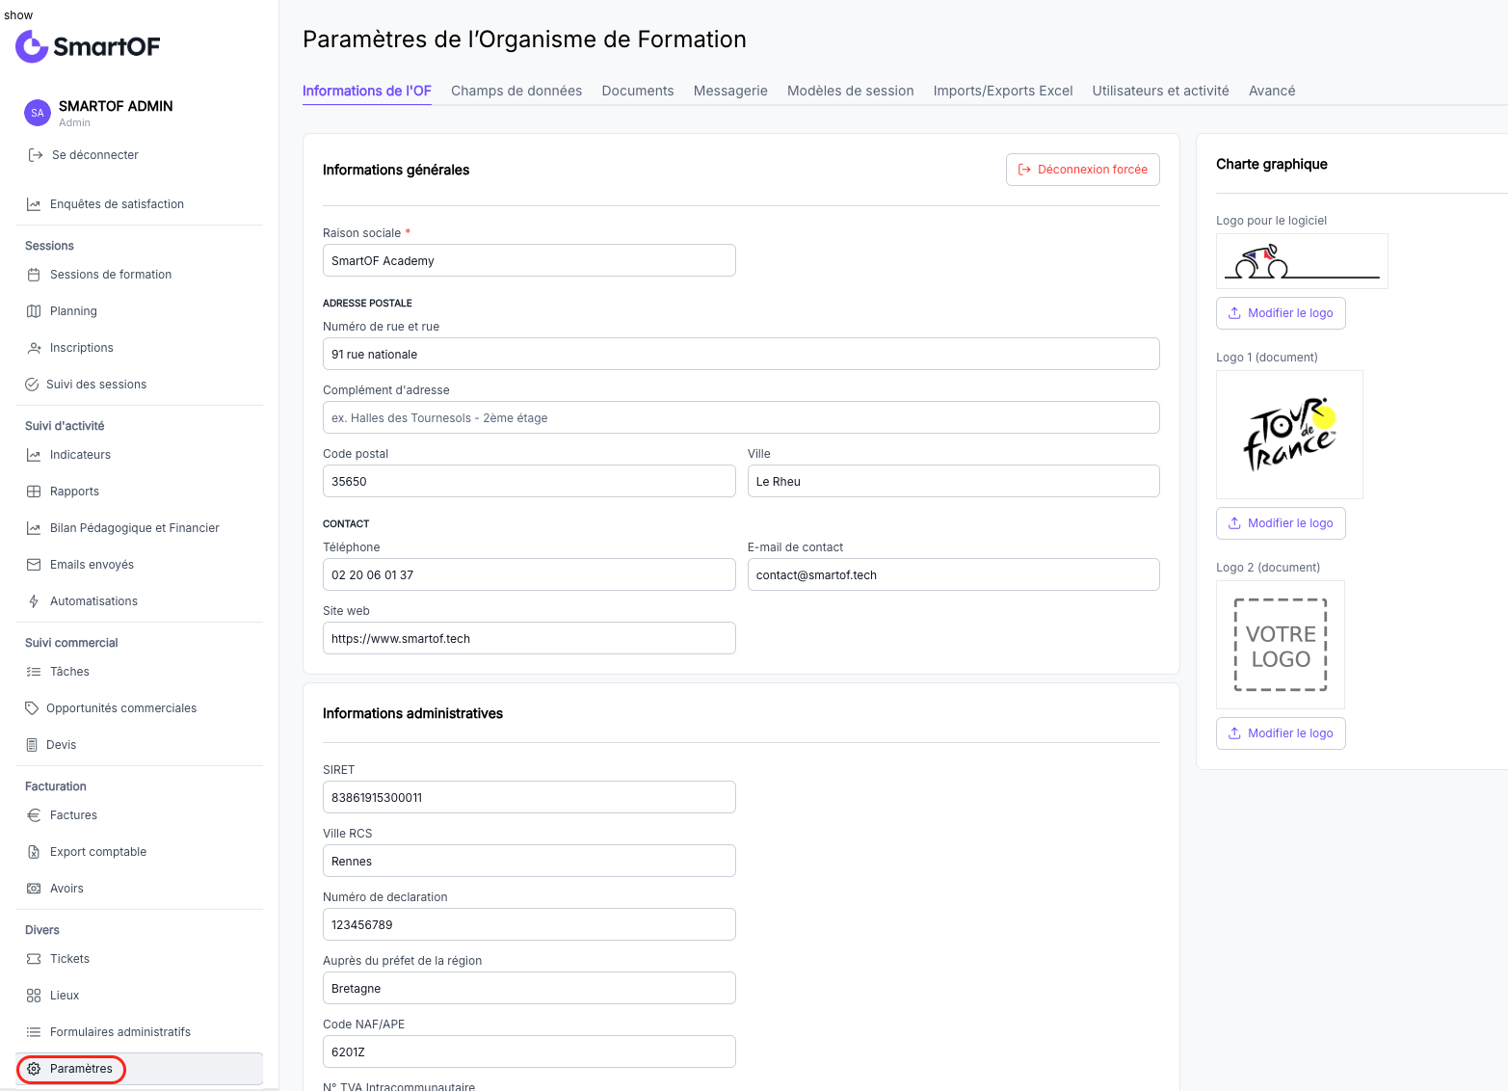Open the Documents tab
The image size is (1508, 1091).
pyautogui.click(x=638, y=91)
